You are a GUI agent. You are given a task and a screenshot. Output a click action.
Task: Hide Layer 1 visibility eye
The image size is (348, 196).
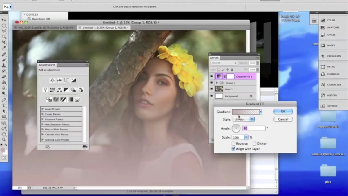(x=211, y=89)
